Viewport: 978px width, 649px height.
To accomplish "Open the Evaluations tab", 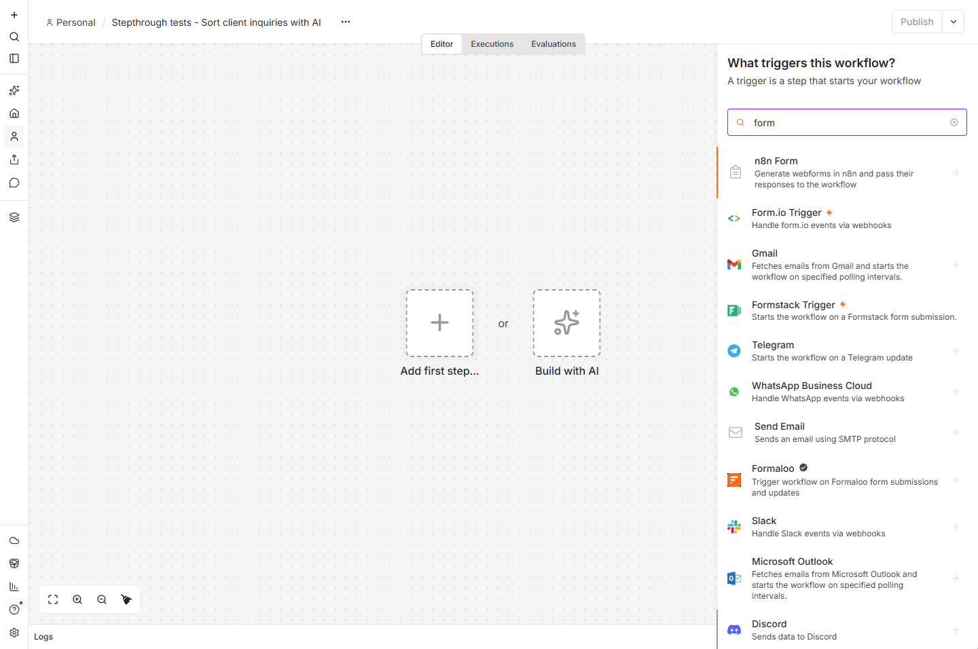I will tap(554, 44).
